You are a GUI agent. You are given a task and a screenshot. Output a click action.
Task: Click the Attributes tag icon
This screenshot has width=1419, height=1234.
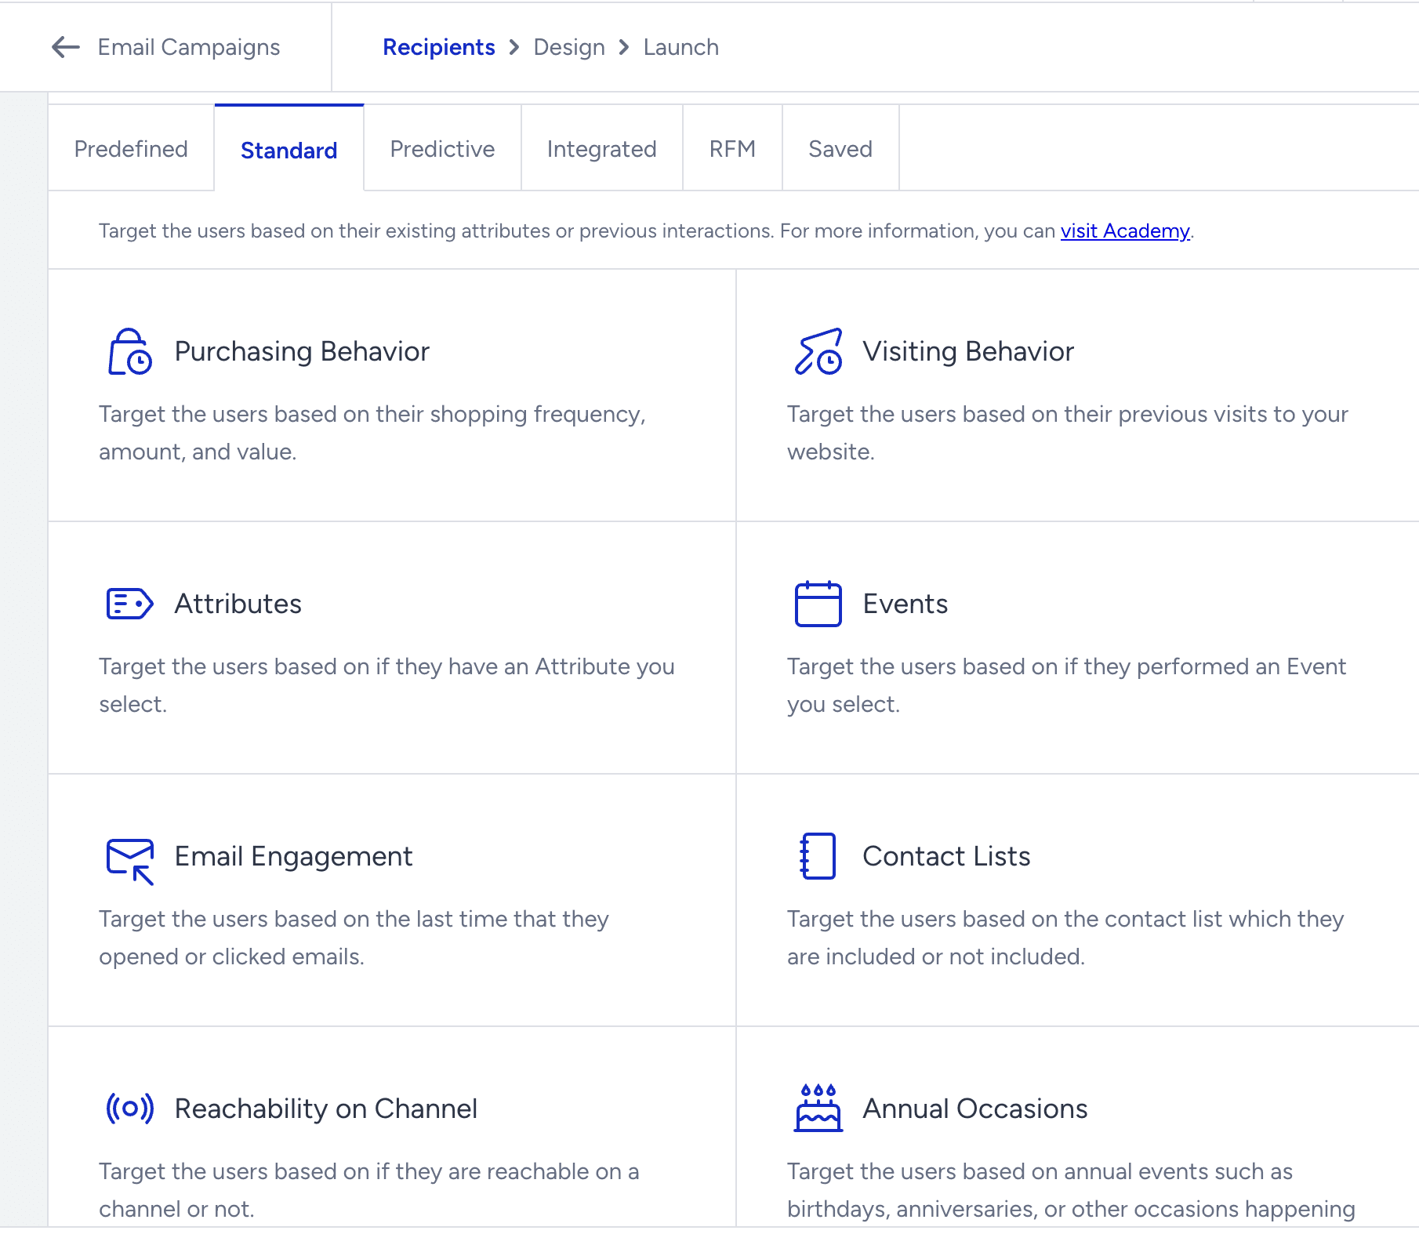[x=128, y=604]
